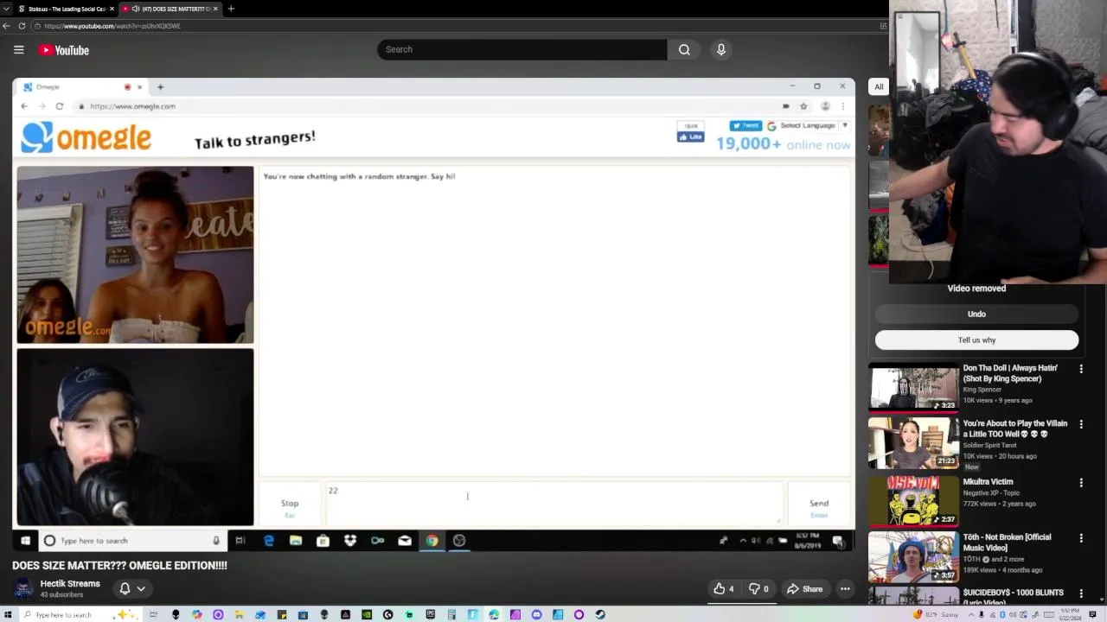The image size is (1107, 622).
Task: Open options menu for Play the Villain video
Action: click(1081, 425)
